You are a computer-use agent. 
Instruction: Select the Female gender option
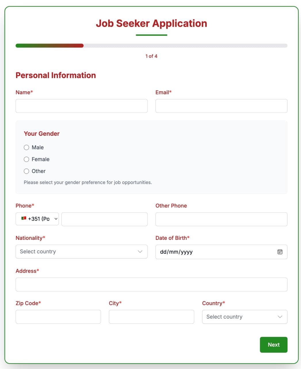26,159
